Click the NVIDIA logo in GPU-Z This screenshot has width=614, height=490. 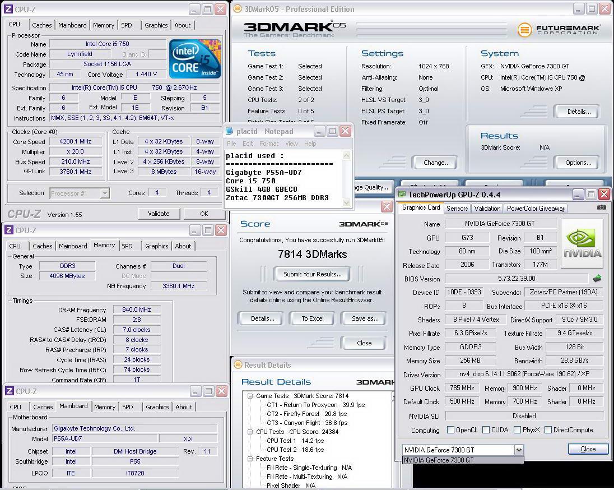(x=582, y=243)
